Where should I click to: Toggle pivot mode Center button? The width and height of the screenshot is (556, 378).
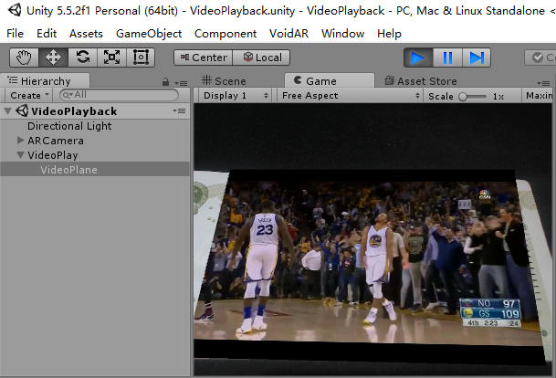204,58
